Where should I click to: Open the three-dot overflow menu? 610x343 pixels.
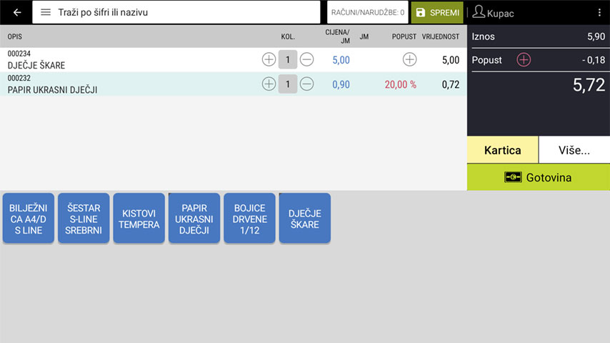599,12
